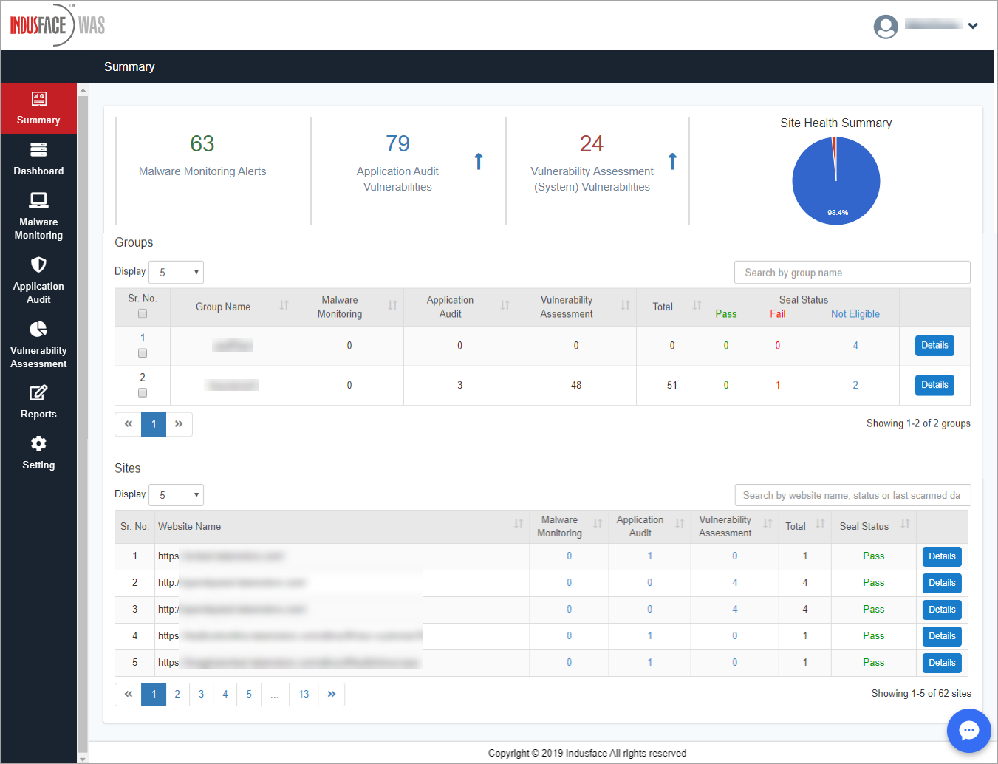Go to previous groups page arrow
This screenshot has width=998, height=764.
pos(129,424)
